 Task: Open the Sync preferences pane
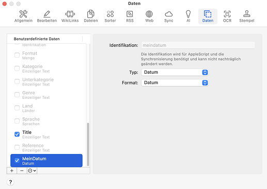168,16
